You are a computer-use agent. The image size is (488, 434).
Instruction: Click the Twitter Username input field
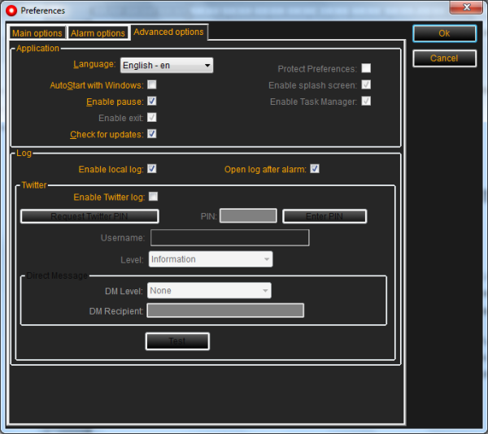[x=229, y=237]
